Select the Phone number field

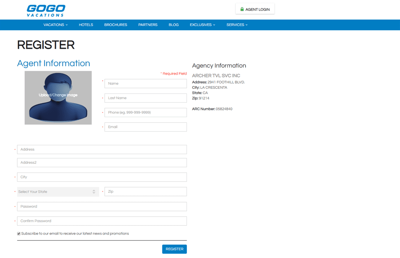coord(146,113)
